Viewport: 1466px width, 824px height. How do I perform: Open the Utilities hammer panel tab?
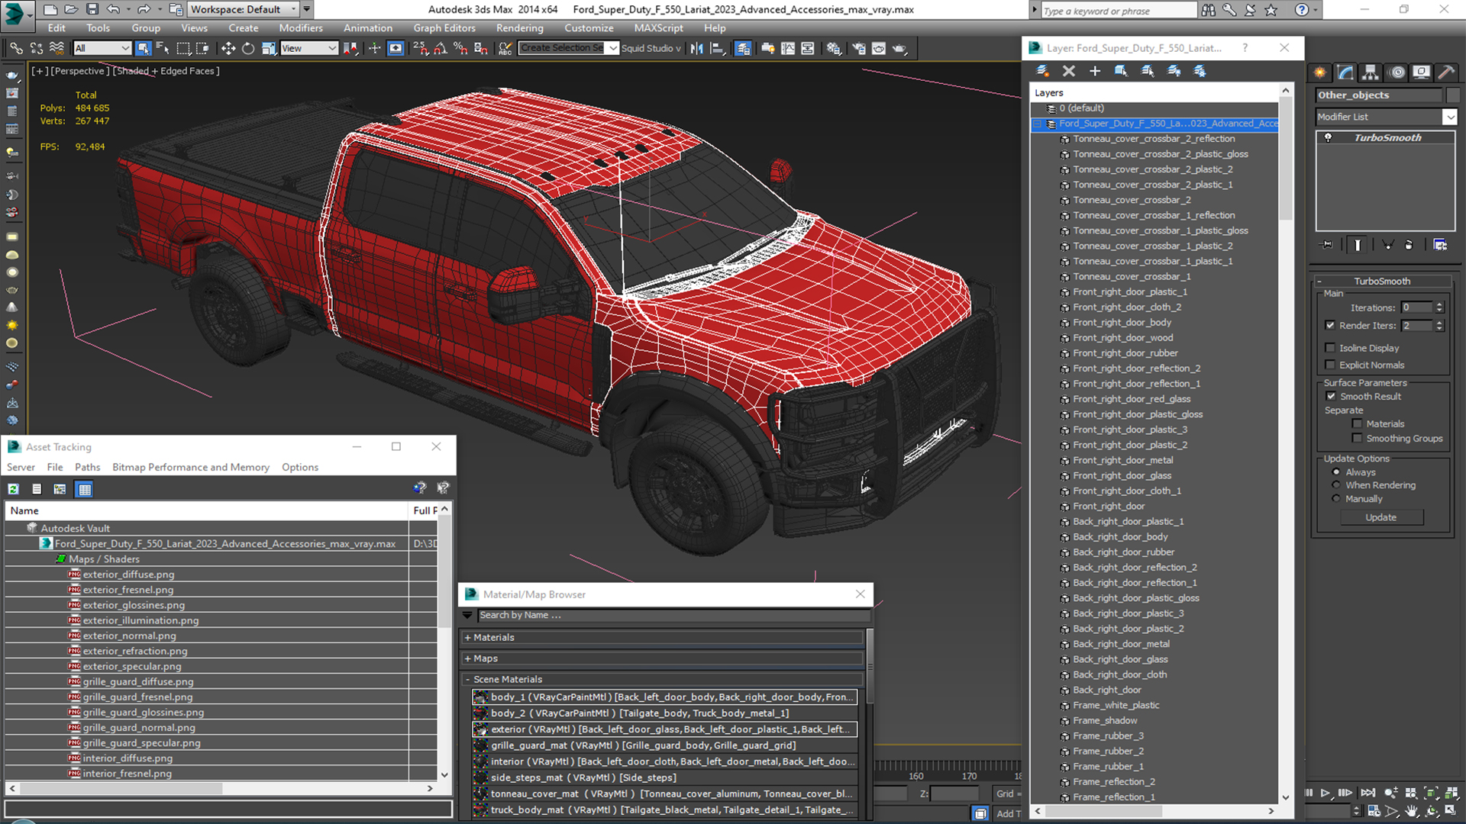[1446, 72]
